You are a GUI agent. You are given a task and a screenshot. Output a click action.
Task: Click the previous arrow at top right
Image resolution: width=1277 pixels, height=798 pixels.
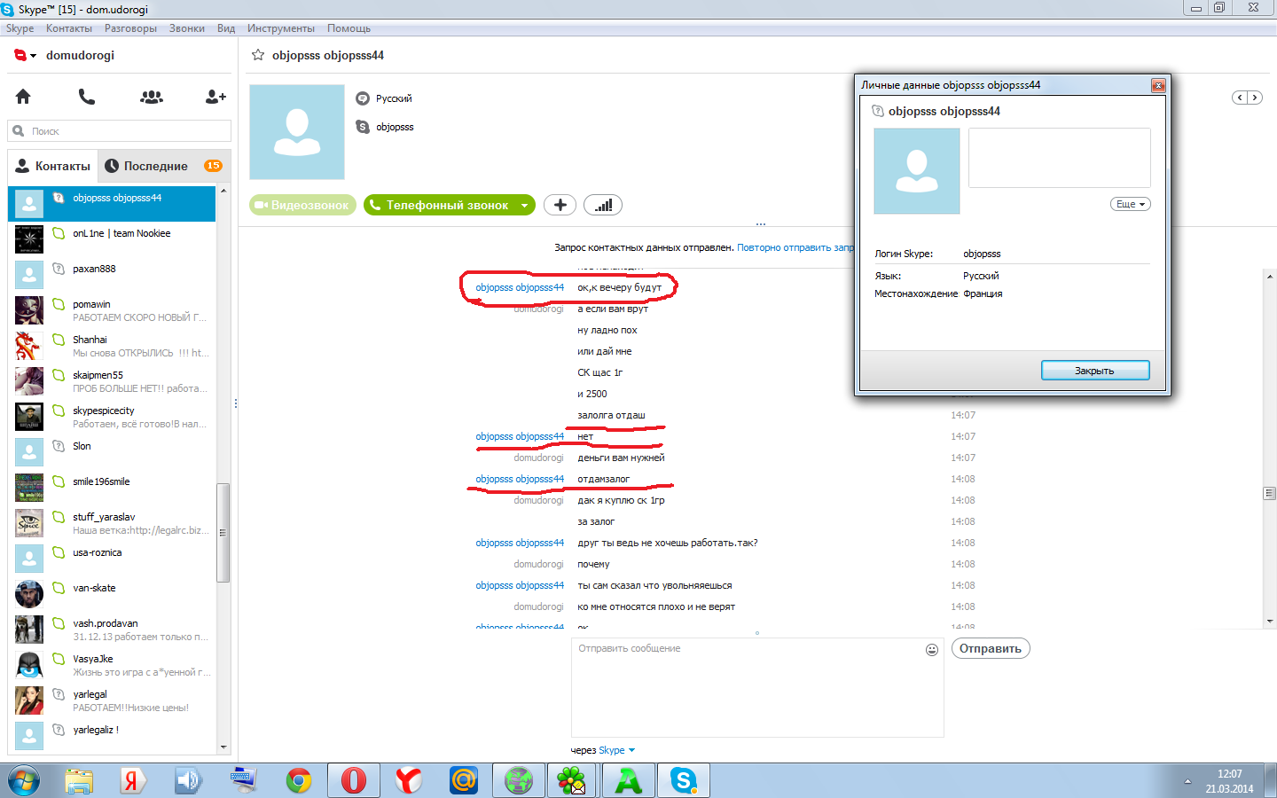point(1240,98)
